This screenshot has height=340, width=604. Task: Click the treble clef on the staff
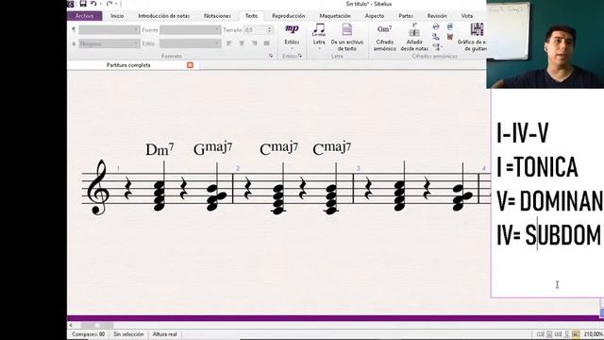click(x=97, y=187)
